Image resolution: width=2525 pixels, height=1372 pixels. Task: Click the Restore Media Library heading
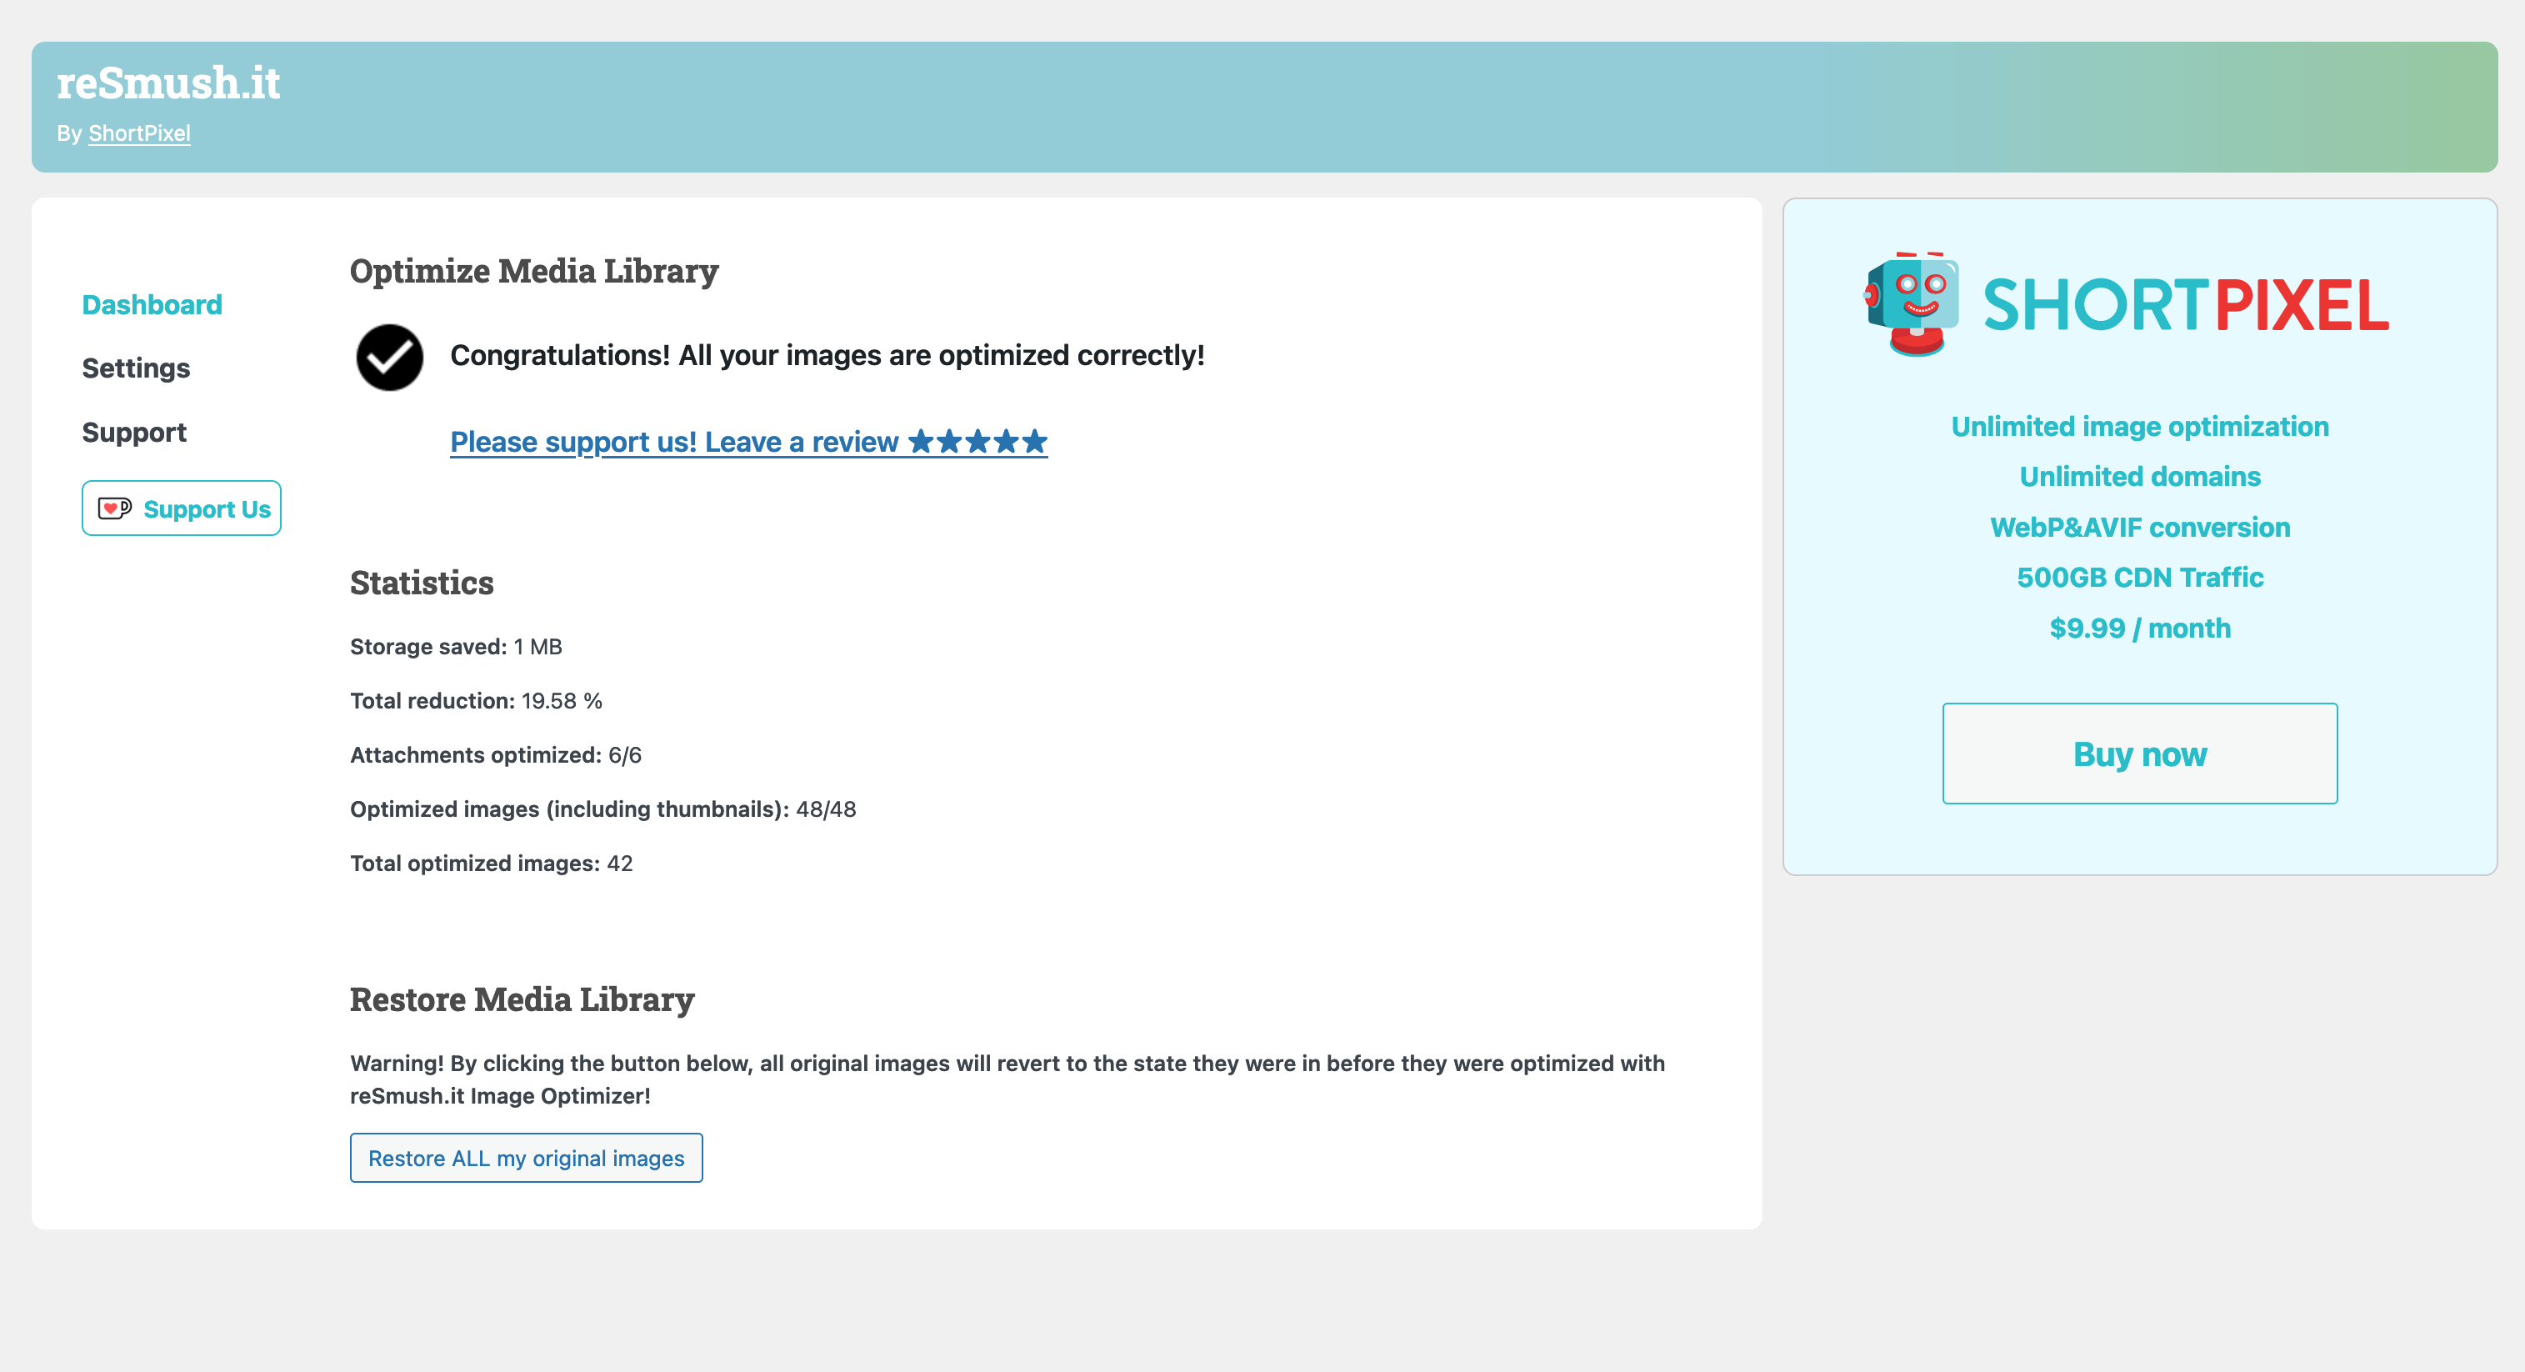pyautogui.click(x=522, y=999)
